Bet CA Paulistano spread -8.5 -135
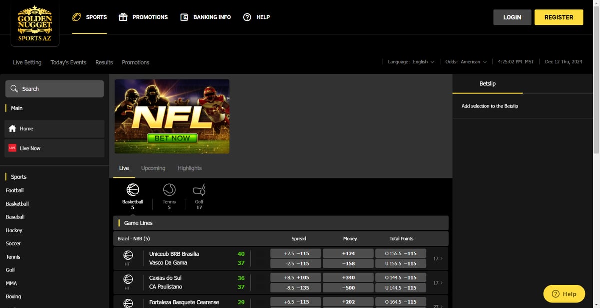600x308 pixels. point(296,287)
